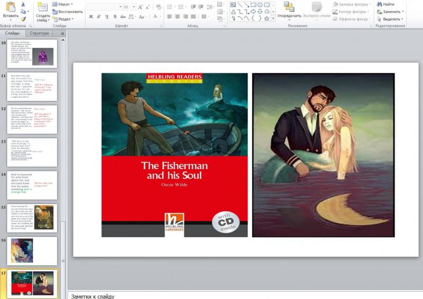The width and height of the screenshot is (423, 299).
Task: Open the character spacing AV dropdown
Action: click(132, 17)
